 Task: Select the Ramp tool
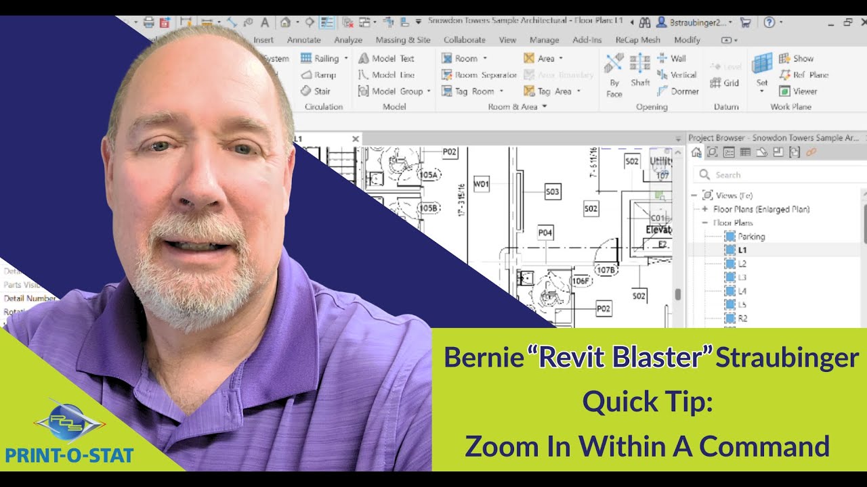click(x=318, y=75)
